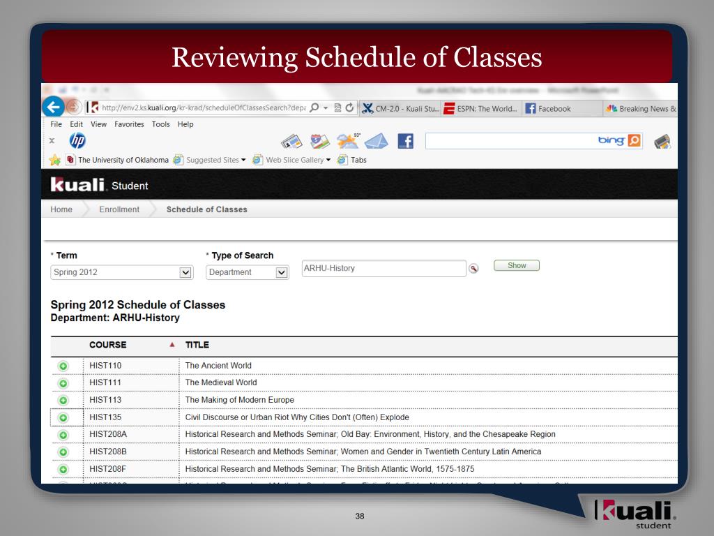Open the maps toolbar icon
Screen dimensions: 714x536
(319, 141)
